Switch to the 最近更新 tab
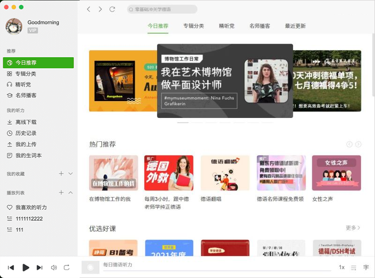The width and height of the screenshot is (375, 278). click(295, 27)
